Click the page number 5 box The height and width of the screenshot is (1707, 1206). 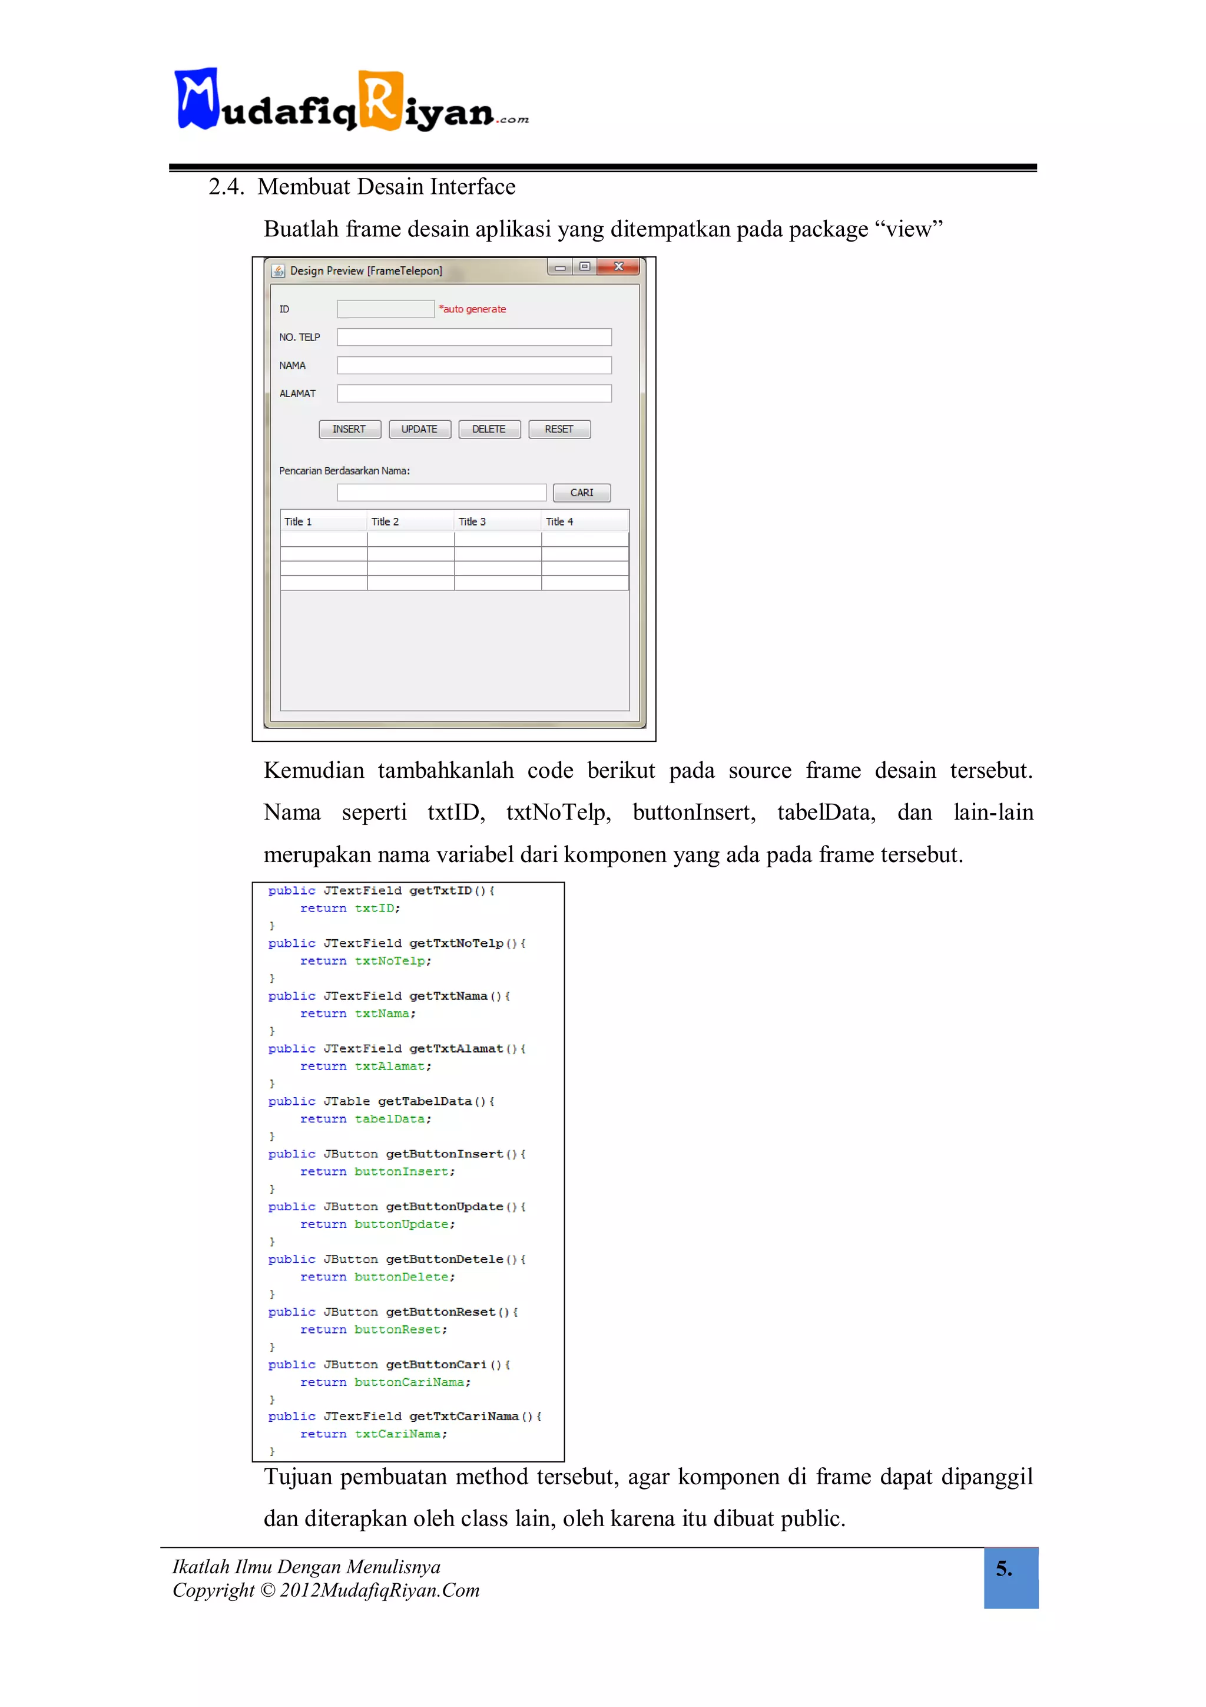coord(1010,1579)
